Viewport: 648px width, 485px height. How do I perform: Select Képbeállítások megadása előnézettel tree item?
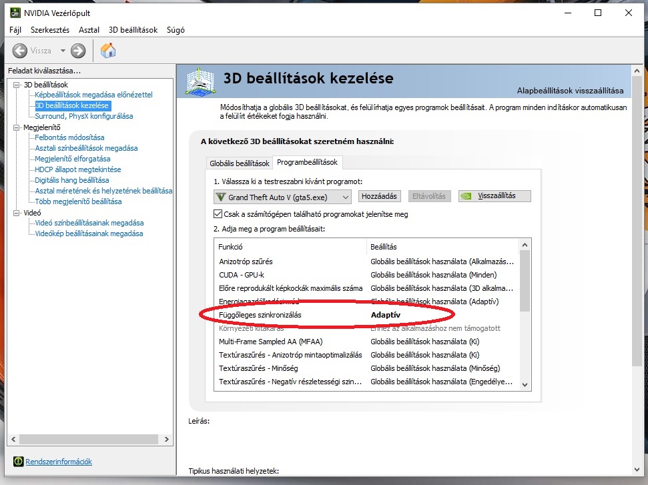94,95
